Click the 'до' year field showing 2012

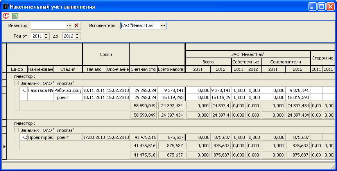69,36
